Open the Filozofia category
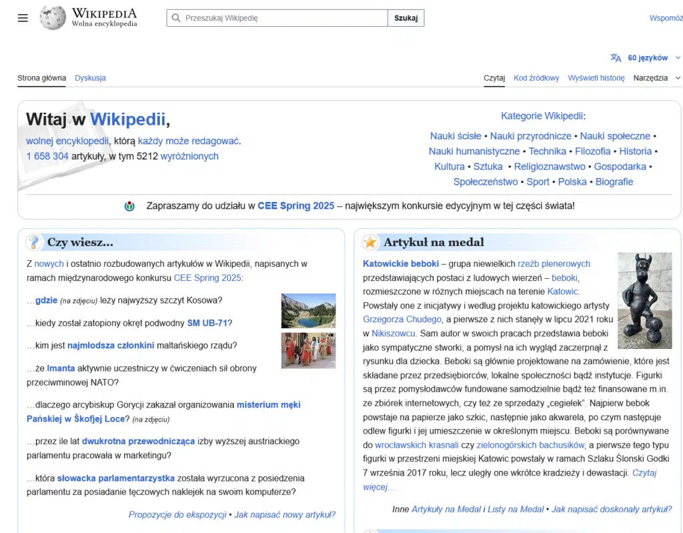The image size is (683, 533). [x=592, y=151]
